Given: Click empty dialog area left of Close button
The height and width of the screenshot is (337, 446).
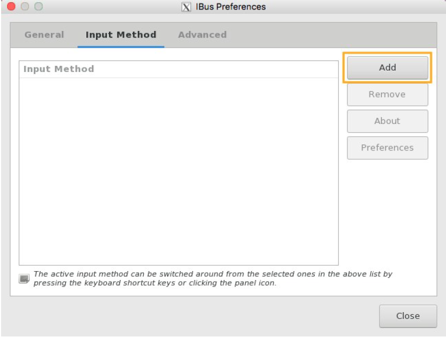Looking at the screenshot, I should [x=194, y=316].
